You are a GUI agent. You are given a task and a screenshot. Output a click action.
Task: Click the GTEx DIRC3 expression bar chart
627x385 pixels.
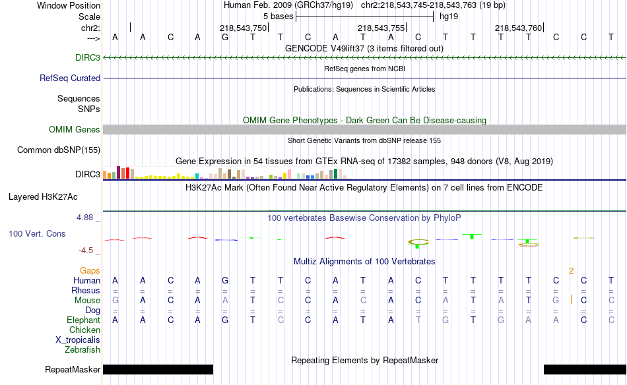click(227, 173)
